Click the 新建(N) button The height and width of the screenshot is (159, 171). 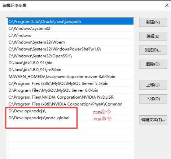pos(153,22)
